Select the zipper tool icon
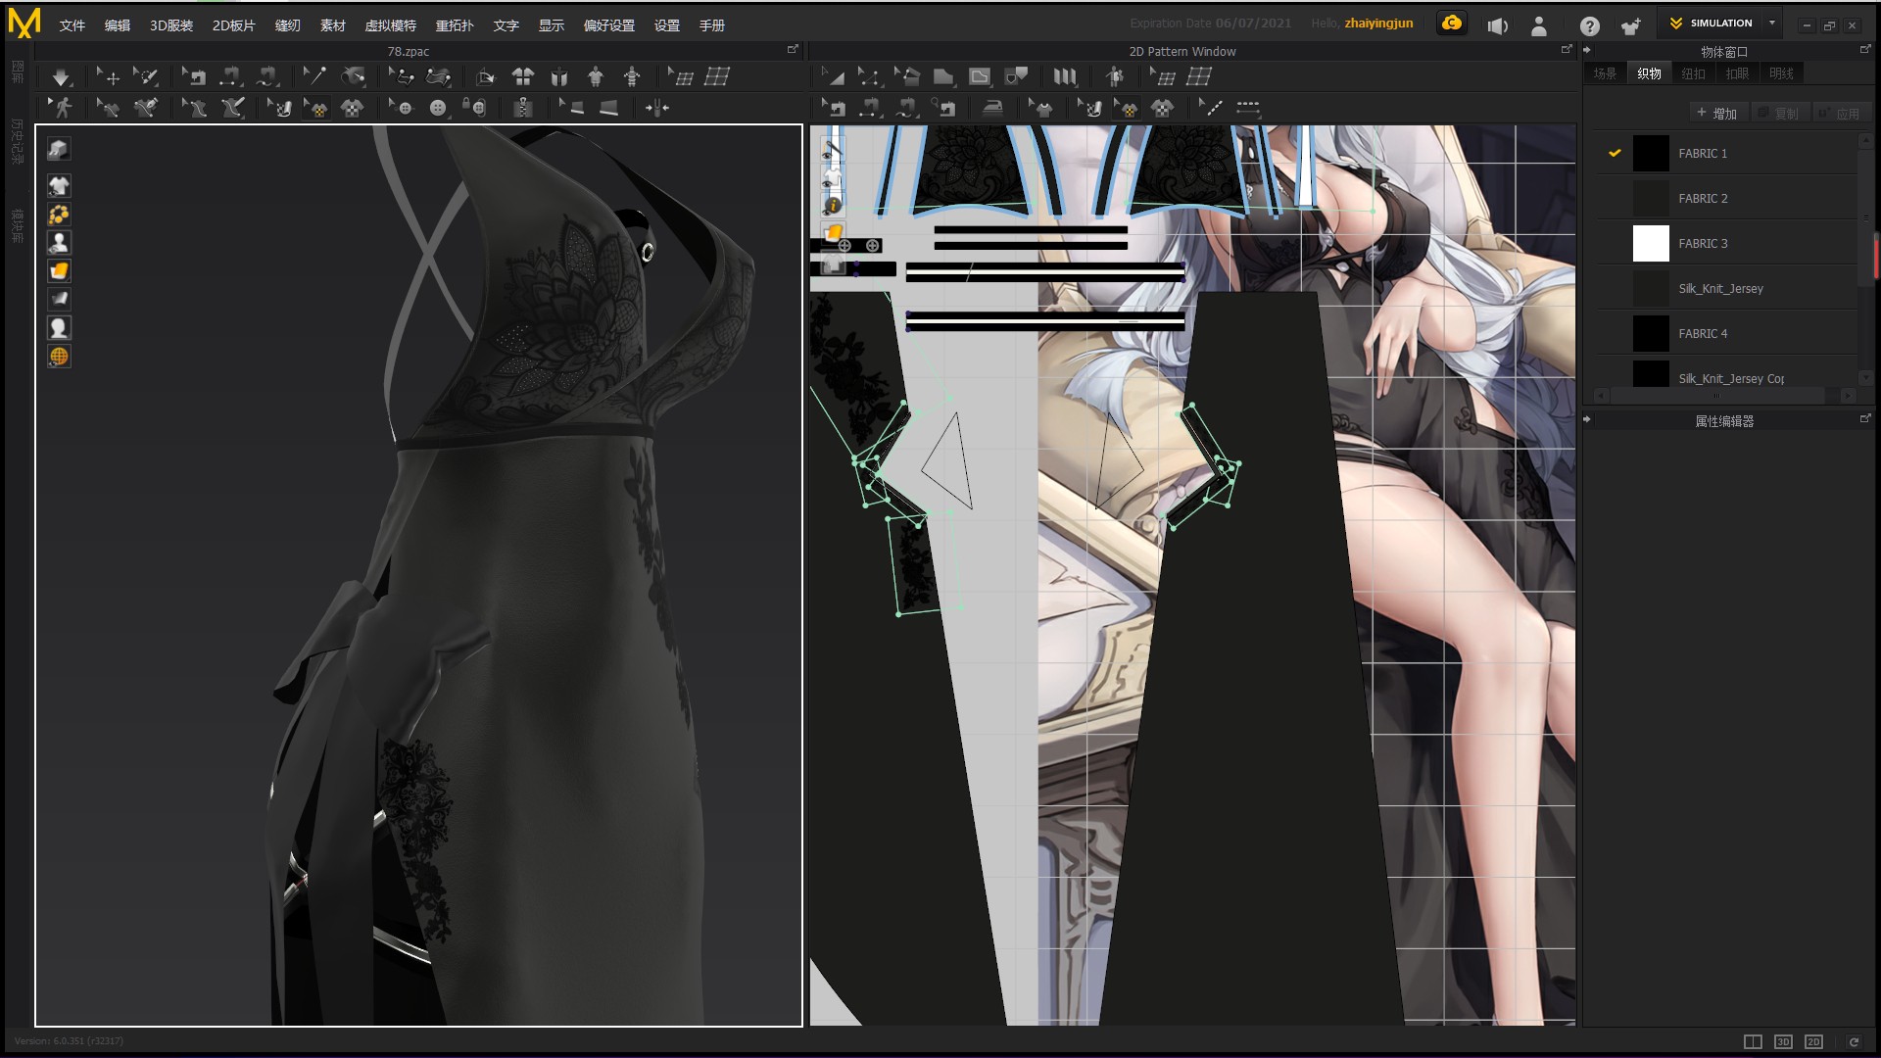Viewport: 1881px width, 1058px height. [523, 108]
